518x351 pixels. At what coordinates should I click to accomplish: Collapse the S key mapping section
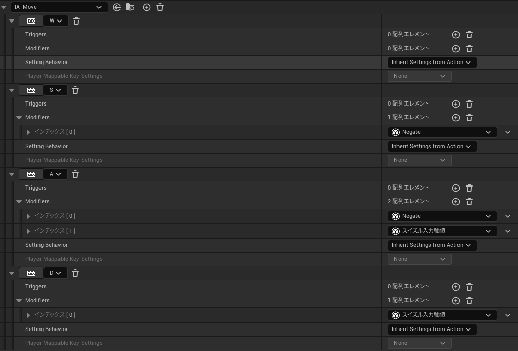point(12,90)
